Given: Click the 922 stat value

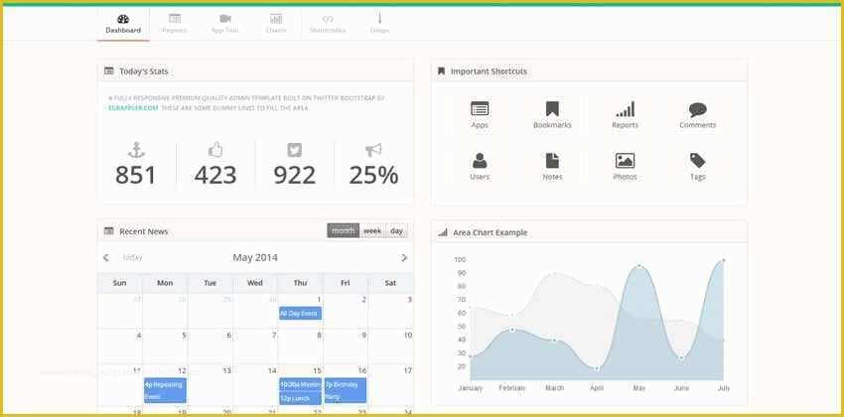Looking at the screenshot, I should pos(295,176).
